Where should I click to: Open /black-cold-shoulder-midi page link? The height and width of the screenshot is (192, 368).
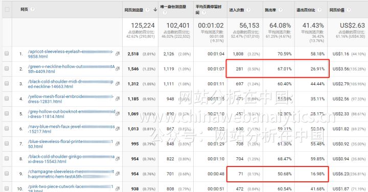click(71, 84)
